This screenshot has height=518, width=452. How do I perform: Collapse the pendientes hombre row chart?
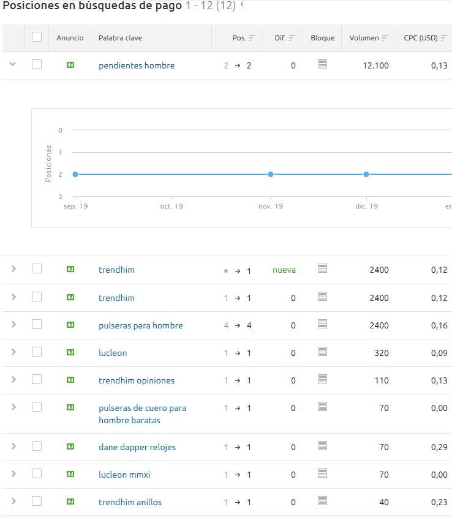pos(13,64)
